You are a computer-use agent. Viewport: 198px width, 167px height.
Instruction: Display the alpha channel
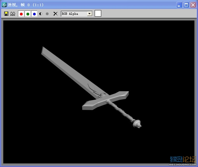point(41,14)
